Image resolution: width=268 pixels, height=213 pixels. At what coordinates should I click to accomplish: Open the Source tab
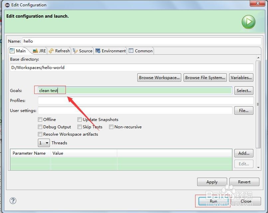(82, 51)
